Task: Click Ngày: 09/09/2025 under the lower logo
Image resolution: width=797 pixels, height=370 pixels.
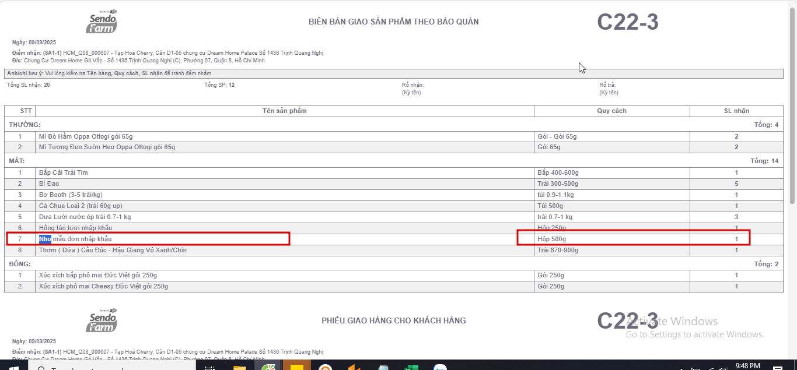Action: 34,341
